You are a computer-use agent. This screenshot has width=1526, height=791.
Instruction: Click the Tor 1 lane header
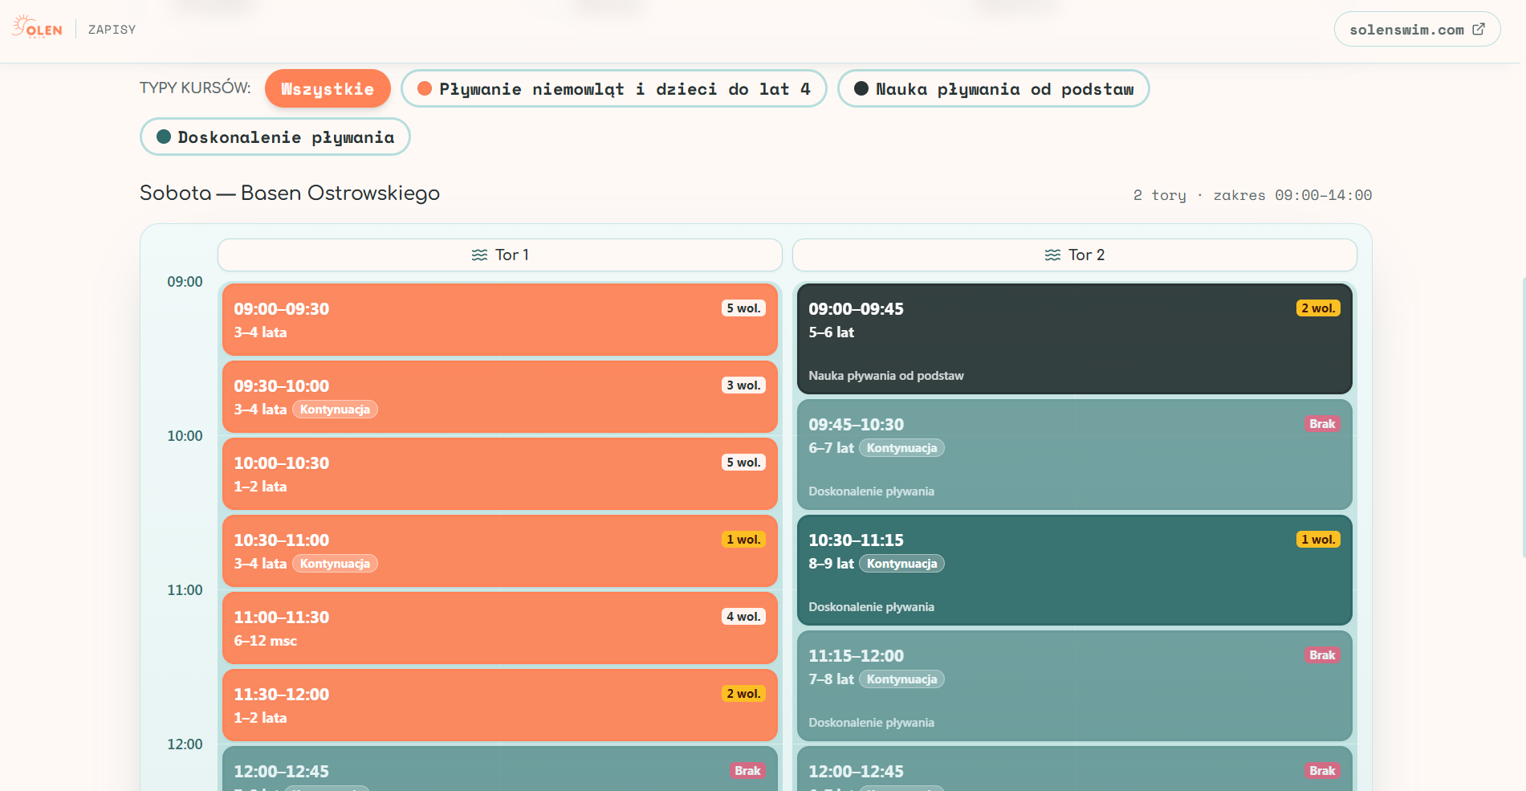pyautogui.click(x=500, y=255)
